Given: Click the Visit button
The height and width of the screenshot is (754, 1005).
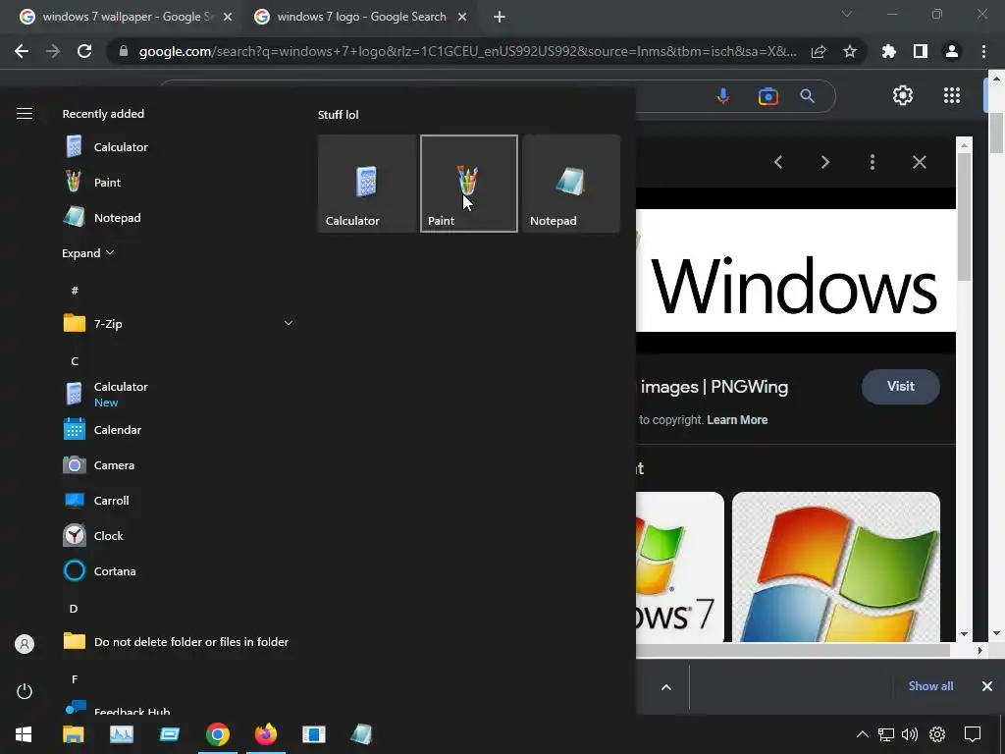Looking at the screenshot, I should coord(901,387).
